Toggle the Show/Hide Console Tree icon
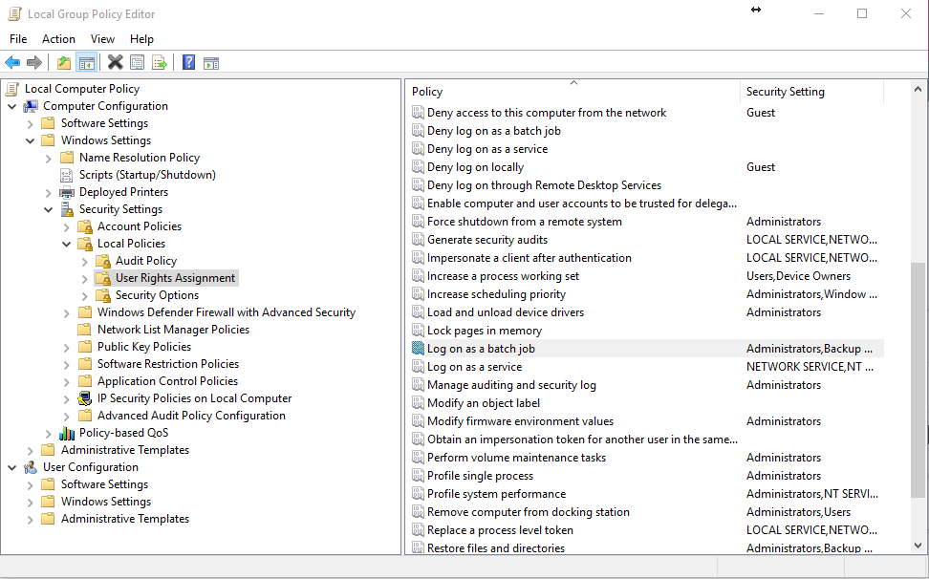Viewport: 929px width, 579px height. (87, 62)
